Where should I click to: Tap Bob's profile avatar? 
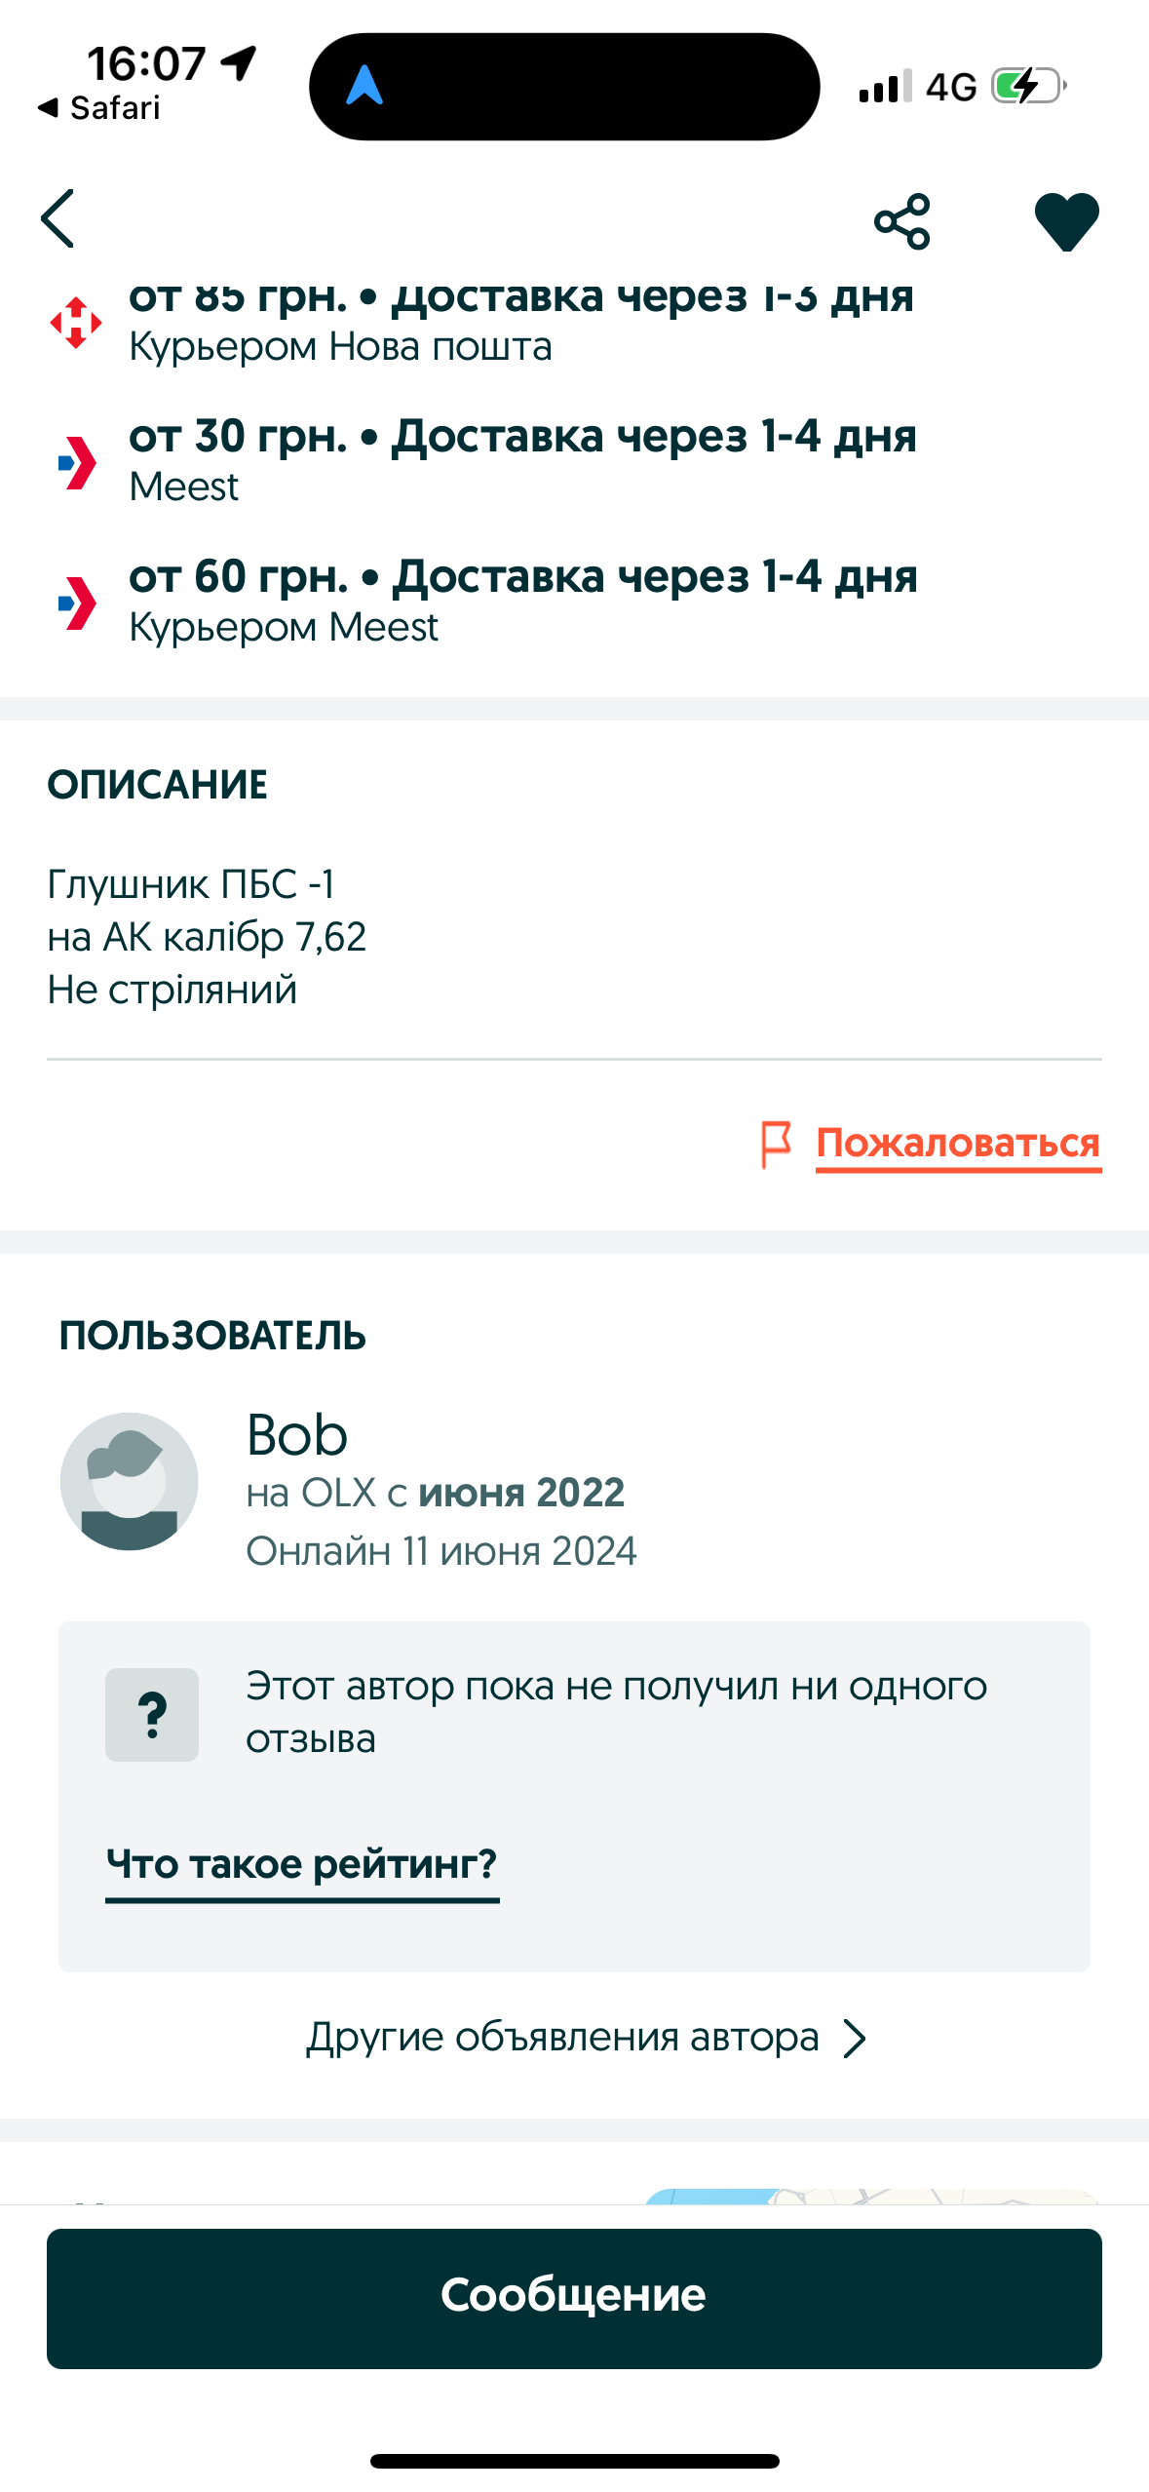pyautogui.click(x=129, y=1480)
